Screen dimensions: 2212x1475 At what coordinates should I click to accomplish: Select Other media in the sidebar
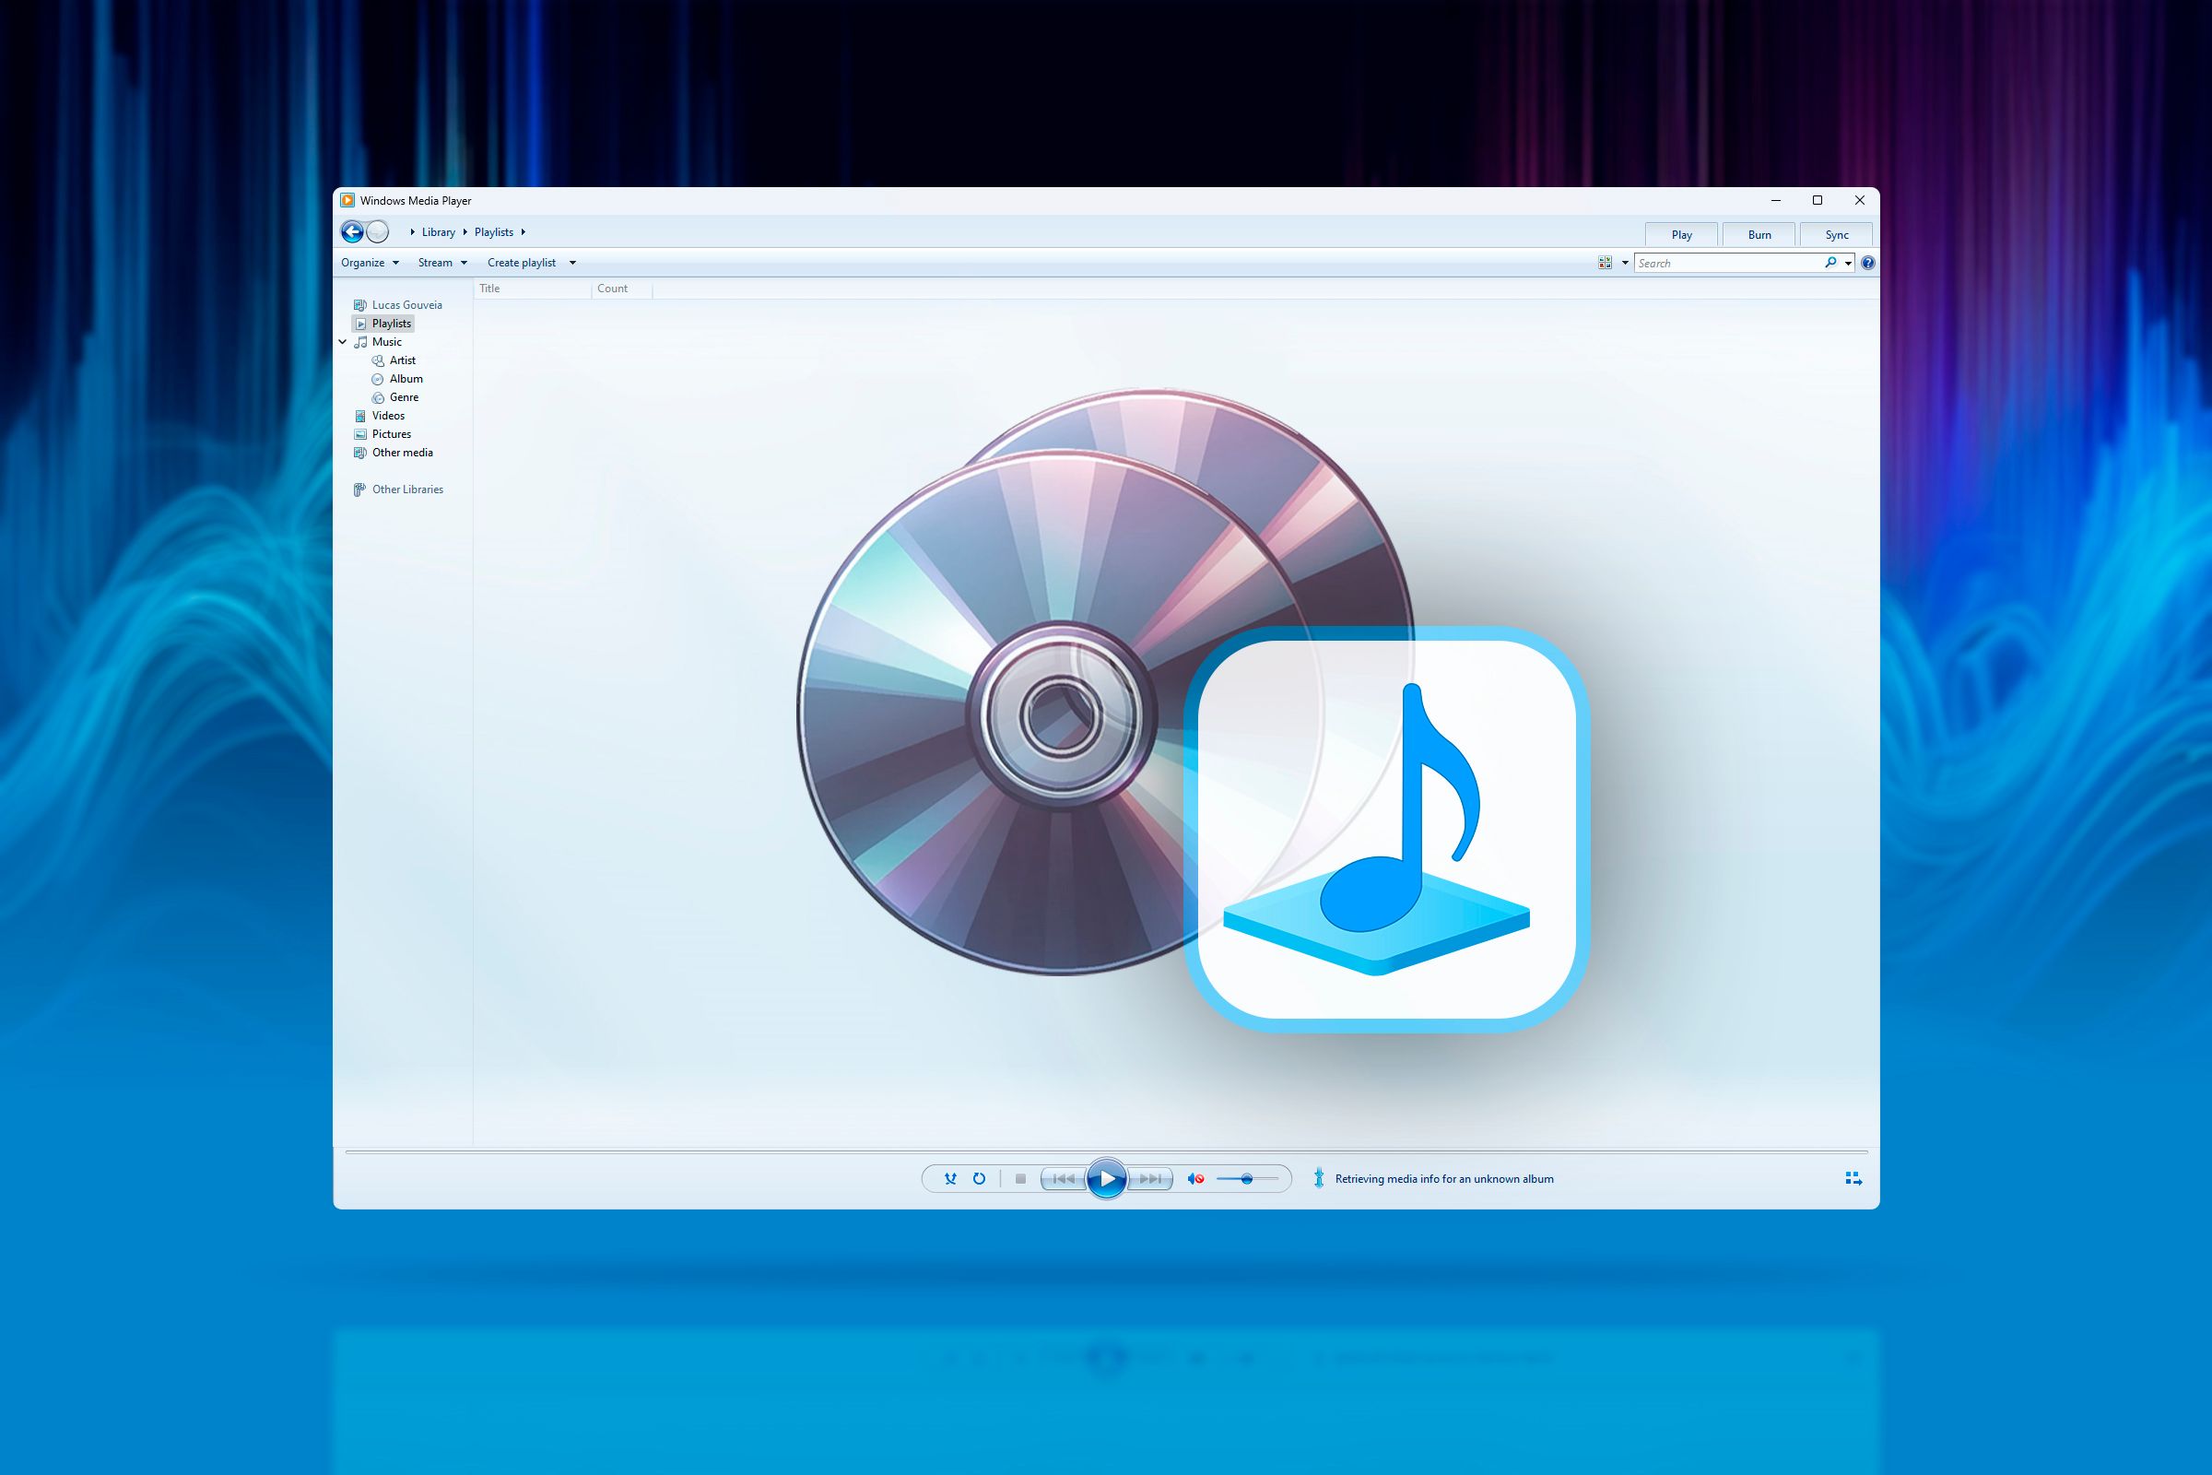[x=402, y=452]
